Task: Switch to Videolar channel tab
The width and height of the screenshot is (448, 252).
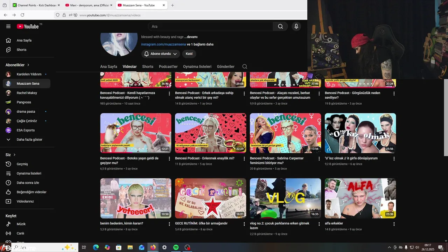Action: coord(129,66)
